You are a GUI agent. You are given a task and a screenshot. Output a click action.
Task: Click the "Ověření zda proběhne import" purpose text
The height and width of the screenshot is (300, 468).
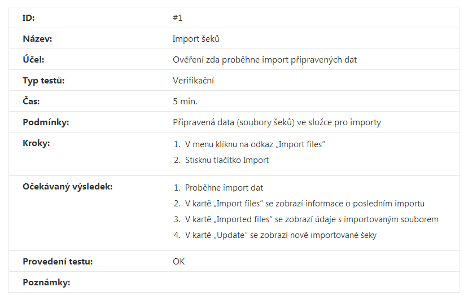[264, 60]
